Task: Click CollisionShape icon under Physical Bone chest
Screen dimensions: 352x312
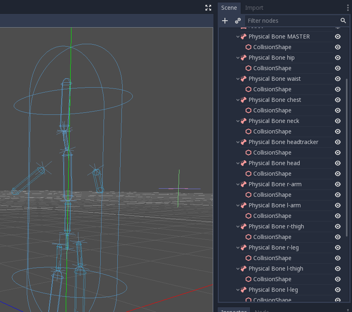Action: click(248, 110)
